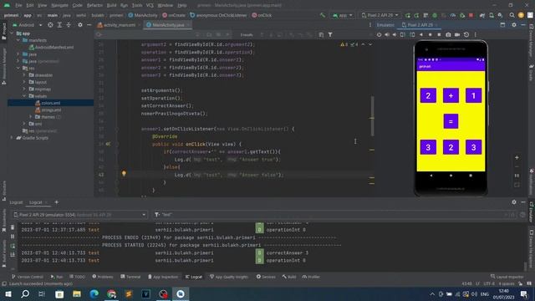
Task: Click the red Stop app toolbar icon
Action: pyautogui.click(x=471, y=15)
